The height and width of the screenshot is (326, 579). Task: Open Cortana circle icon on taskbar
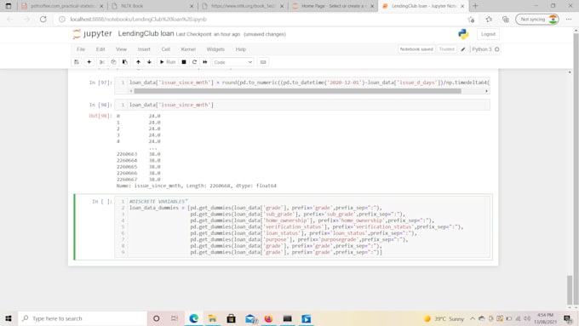(156, 318)
